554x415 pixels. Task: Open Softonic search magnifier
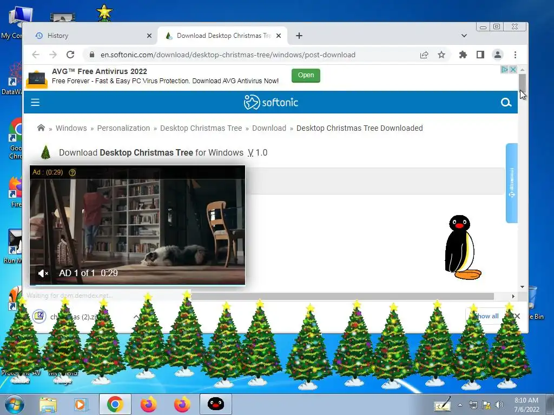506,102
